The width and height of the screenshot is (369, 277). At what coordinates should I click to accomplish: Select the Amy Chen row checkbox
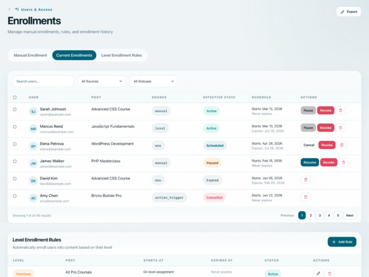point(15,196)
